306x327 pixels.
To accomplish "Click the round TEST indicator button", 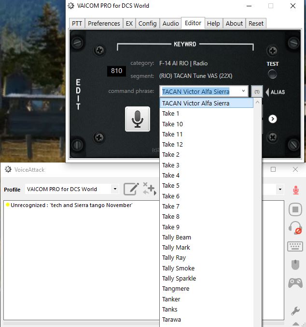I will 272,74.
